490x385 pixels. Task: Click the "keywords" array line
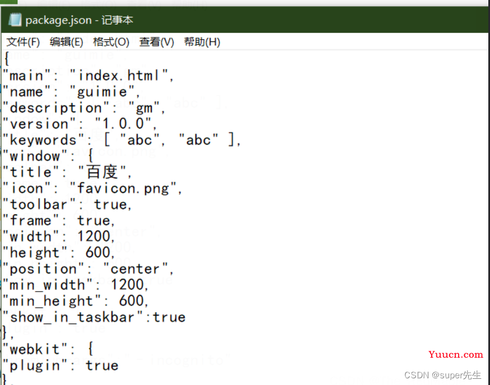(122, 140)
